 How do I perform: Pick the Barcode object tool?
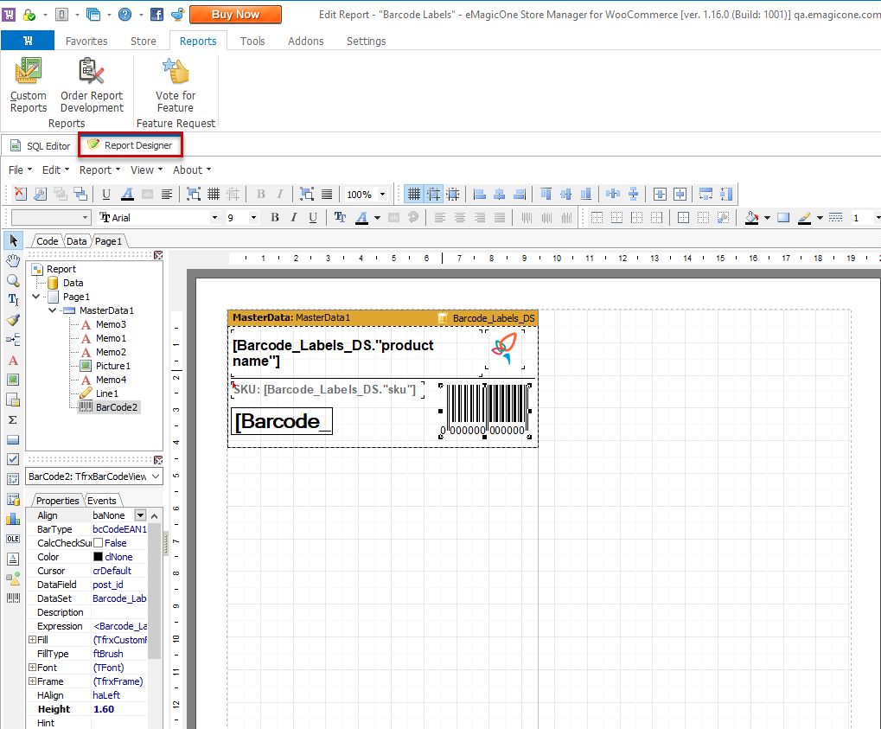(13, 598)
